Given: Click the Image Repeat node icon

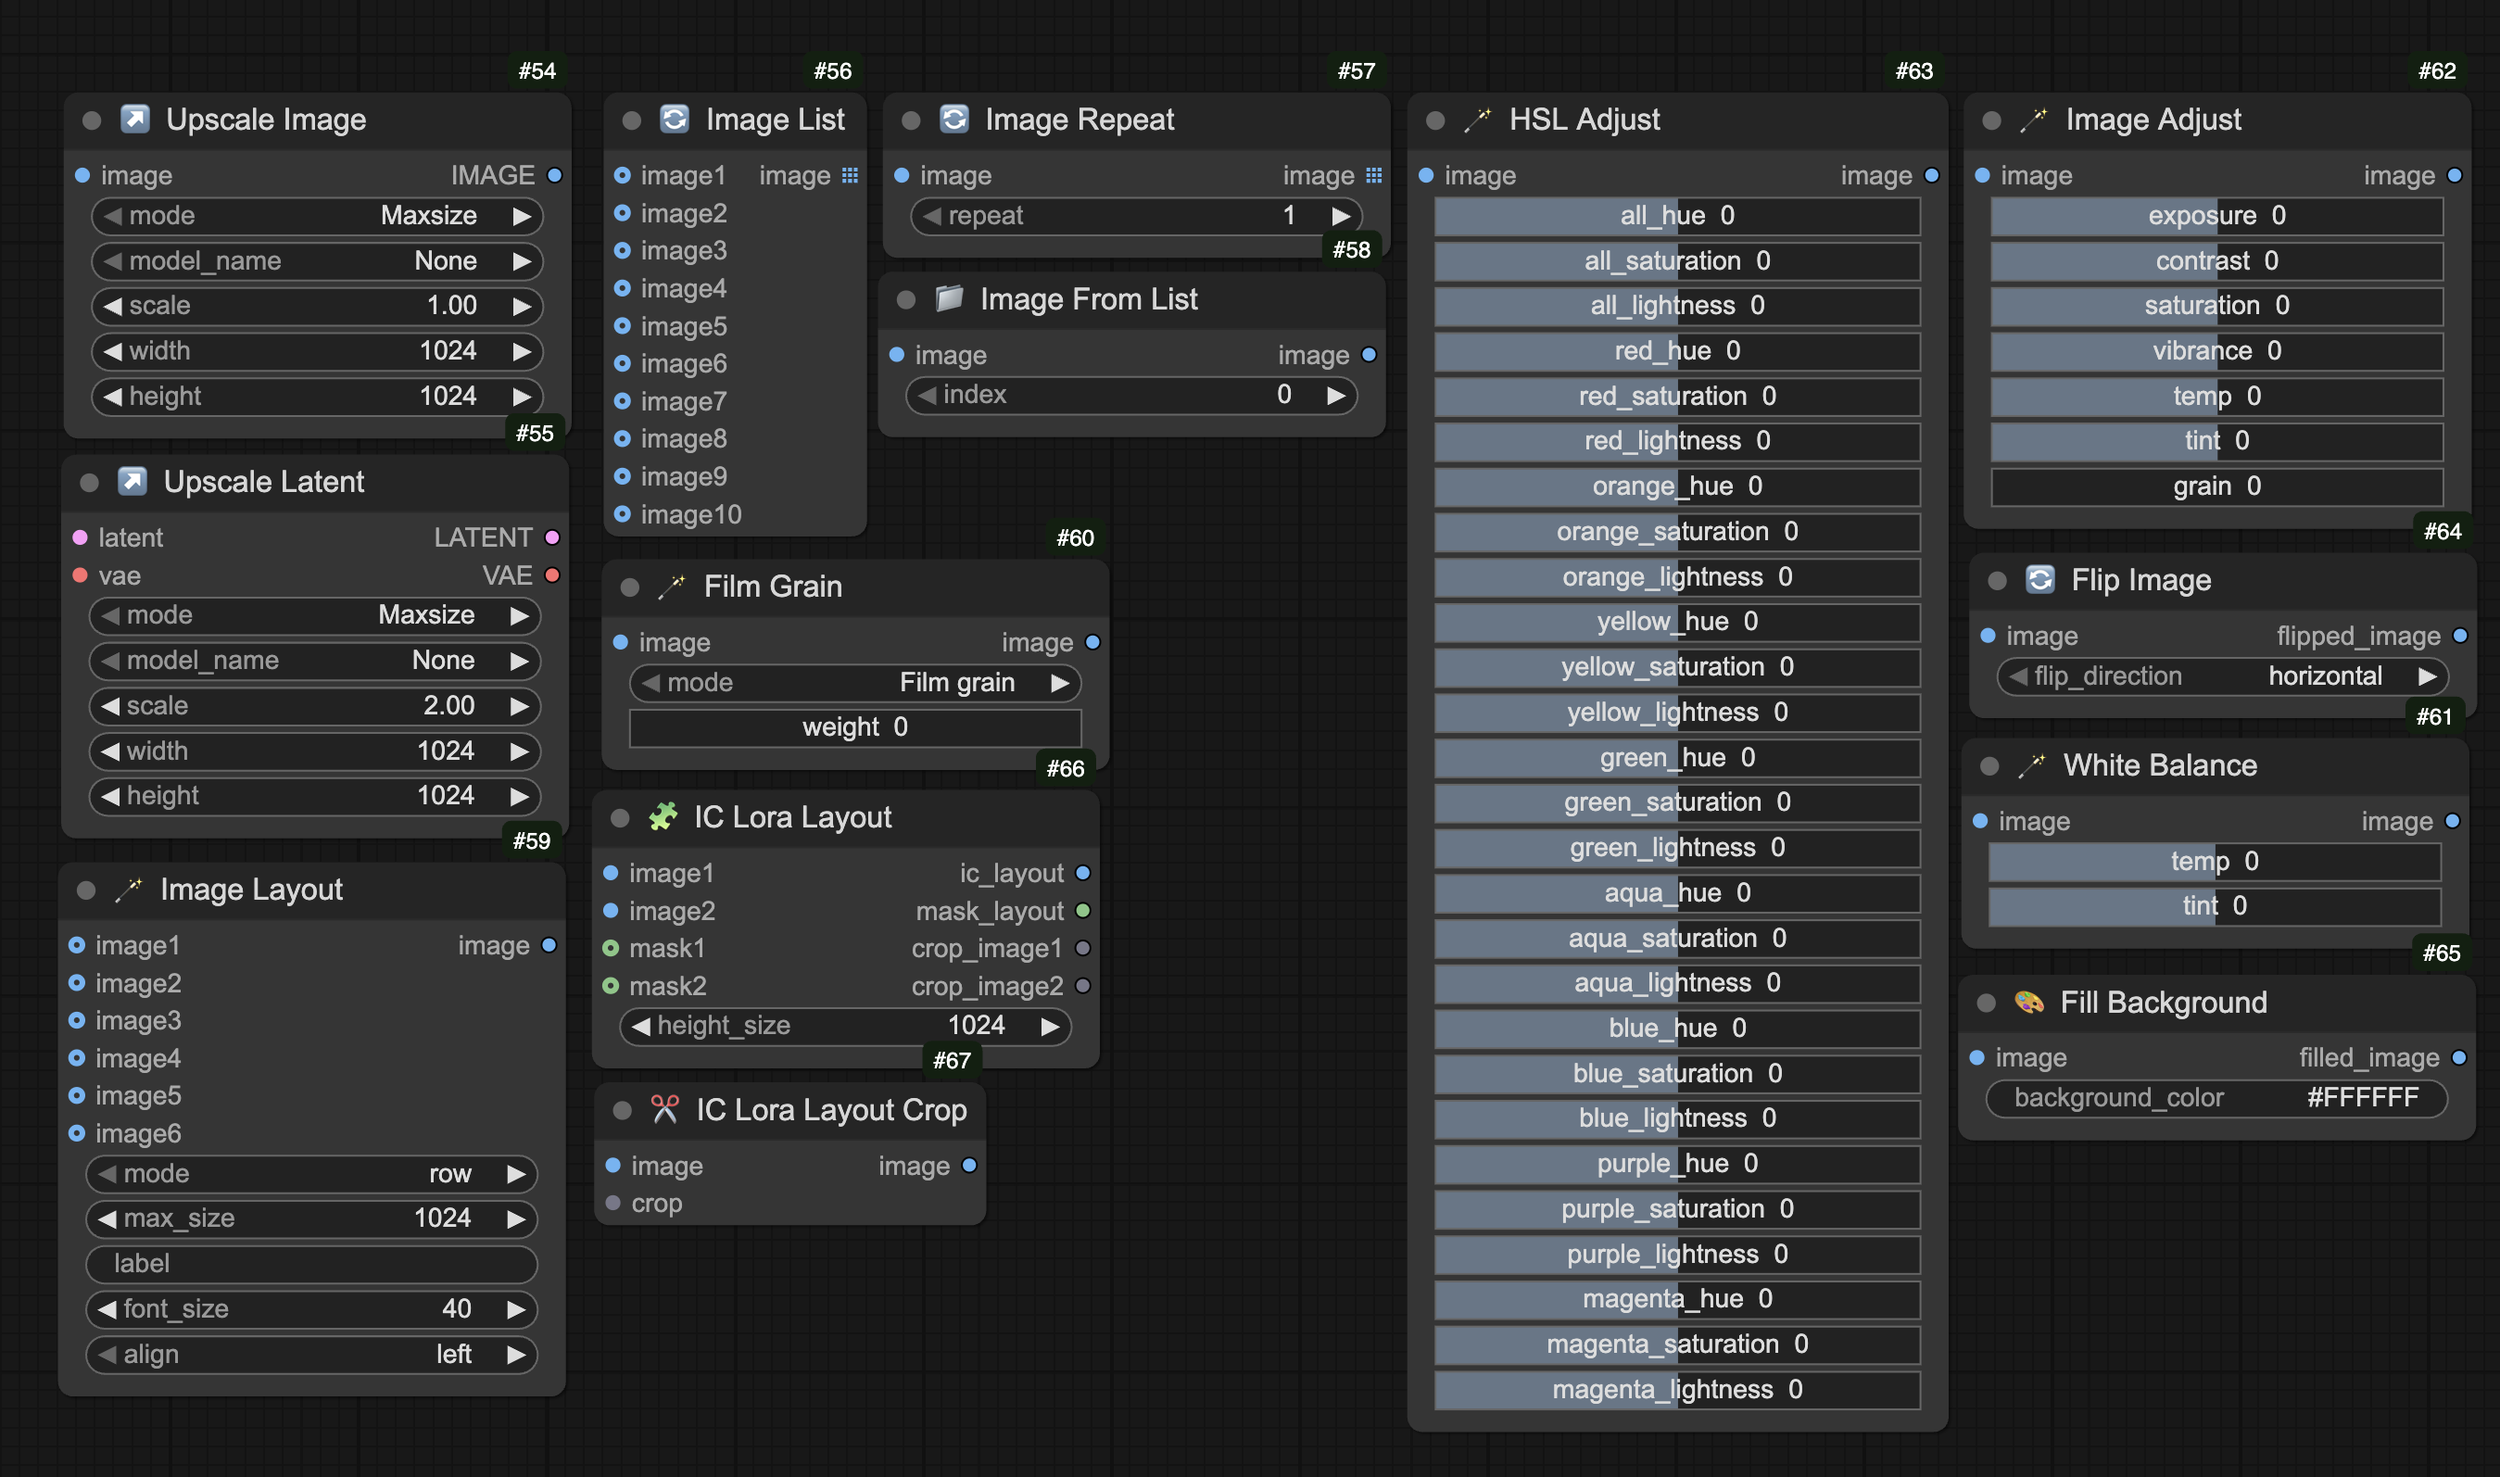Looking at the screenshot, I should click(x=954, y=120).
